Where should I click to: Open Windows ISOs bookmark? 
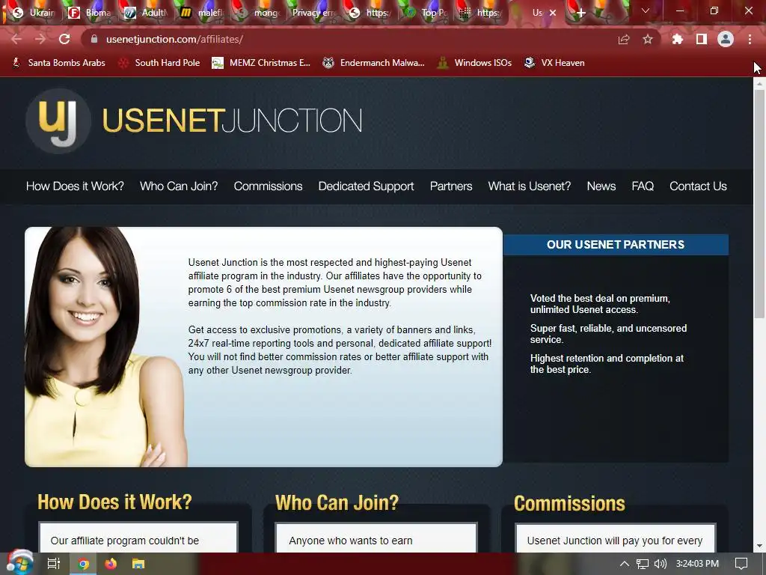pos(475,63)
